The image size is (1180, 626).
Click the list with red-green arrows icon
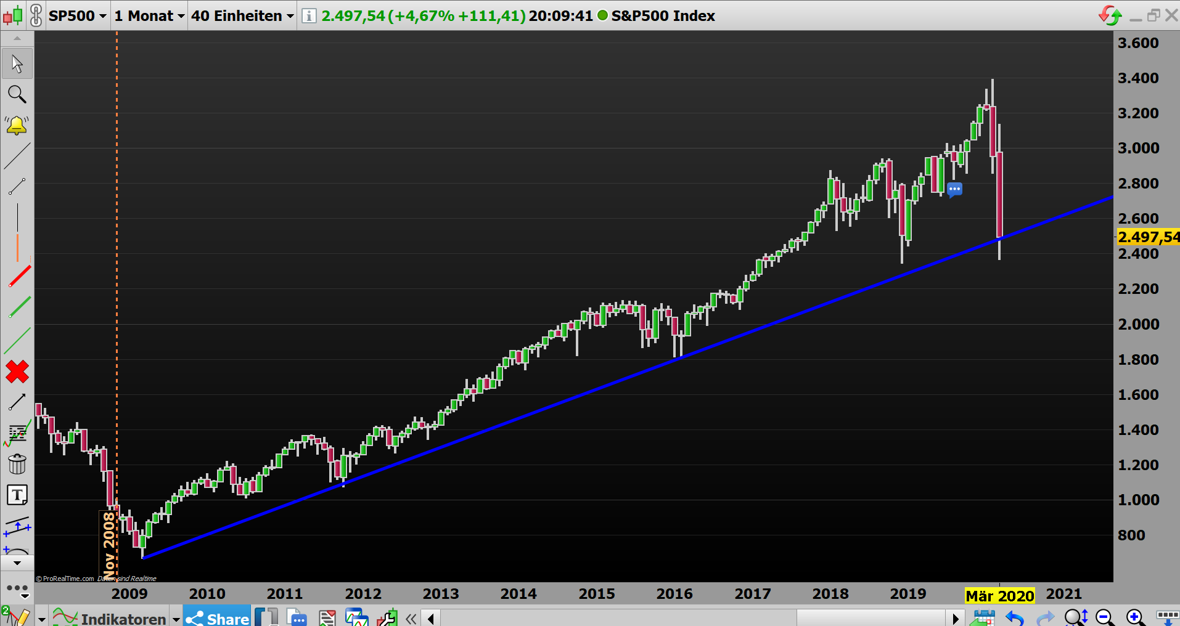click(327, 617)
